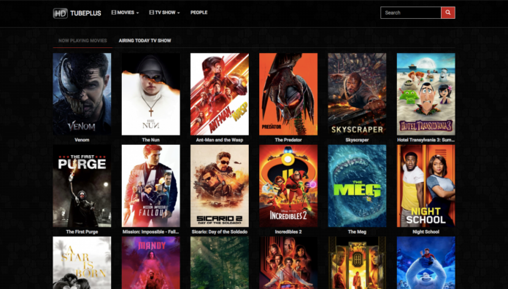Viewport: 508px width, 289px height.
Task: Click the Night School title link
Action: (x=426, y=231)
